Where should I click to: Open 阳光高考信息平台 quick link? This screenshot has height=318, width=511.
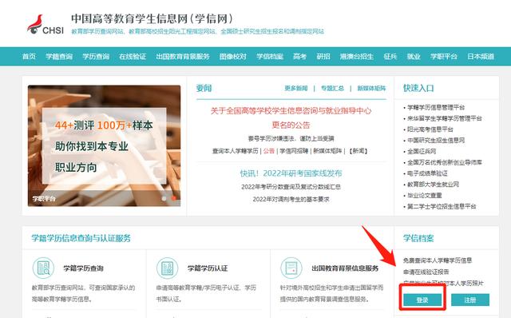[430, 129]
